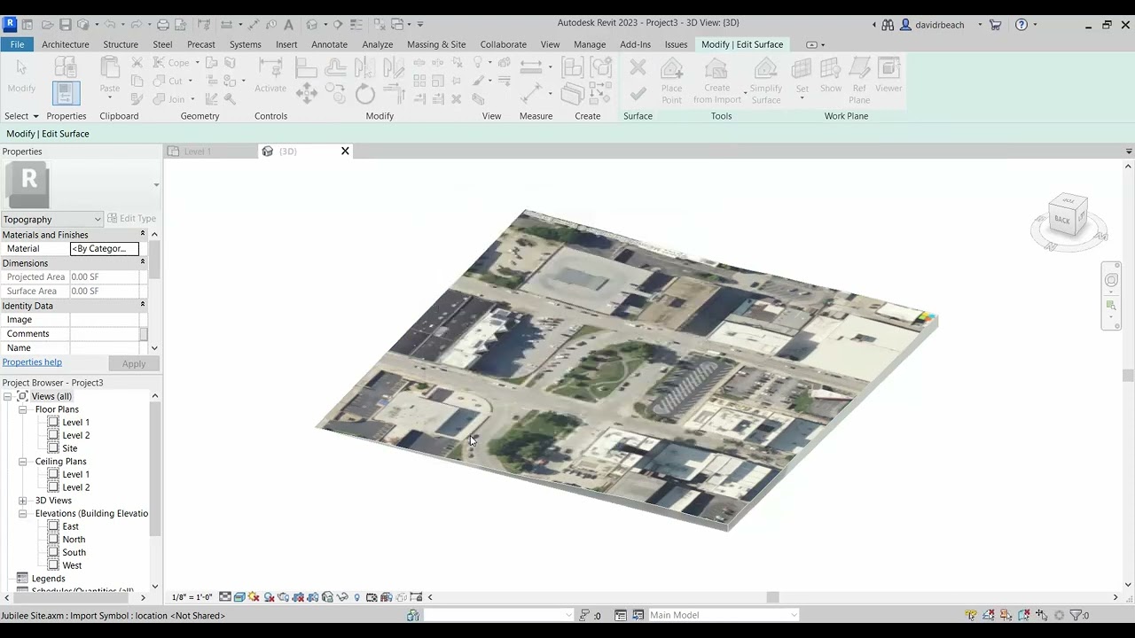The width and height of the screenshot is (1135, 638).
Task: Open the Site floor plan item
Action: [69, 448]
